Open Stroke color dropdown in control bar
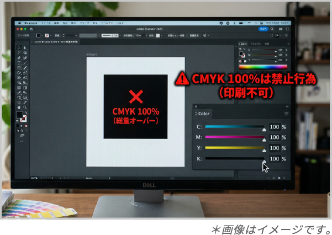 point(51,35)
